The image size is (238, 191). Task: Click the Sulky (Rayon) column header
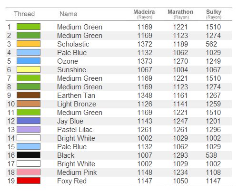pyautogui.click(x=214, y=14)
